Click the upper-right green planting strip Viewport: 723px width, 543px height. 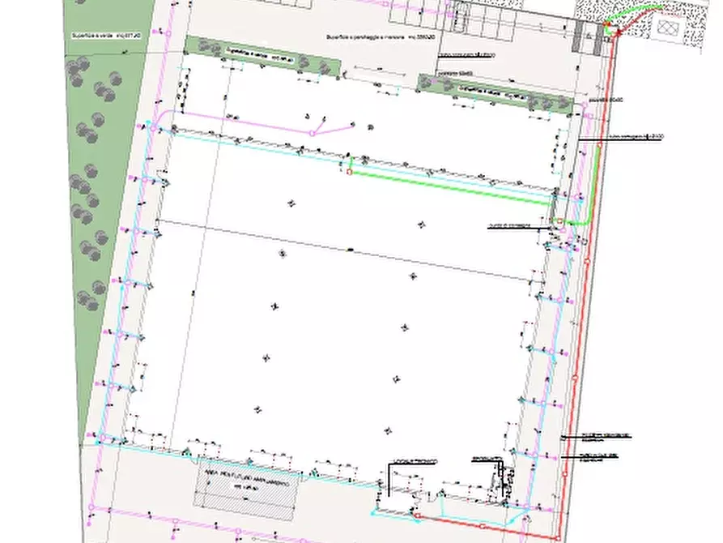(x=498, y=92)
